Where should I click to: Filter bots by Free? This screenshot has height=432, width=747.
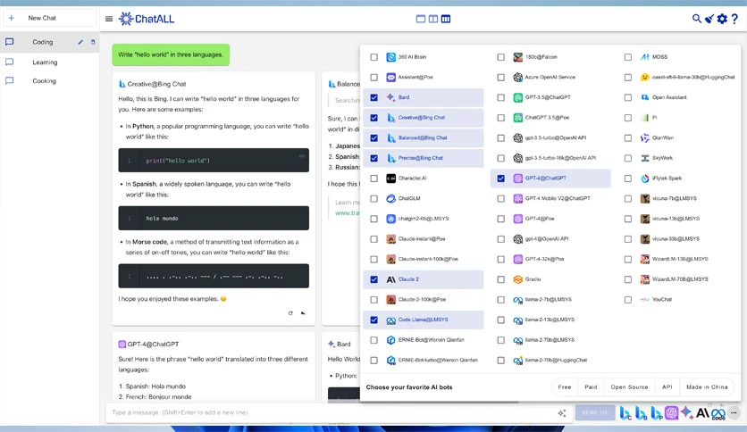565,386
